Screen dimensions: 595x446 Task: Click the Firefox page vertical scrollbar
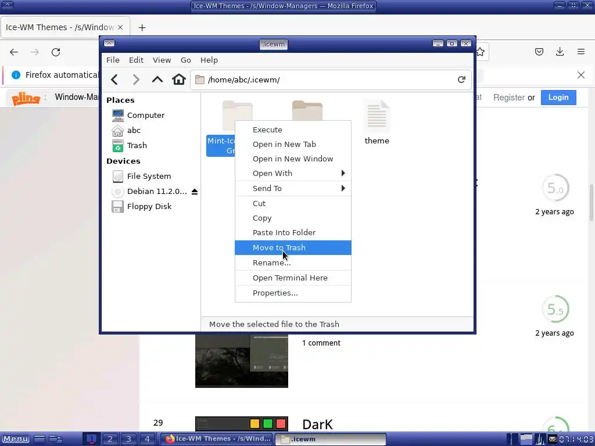tap(591, 202)
